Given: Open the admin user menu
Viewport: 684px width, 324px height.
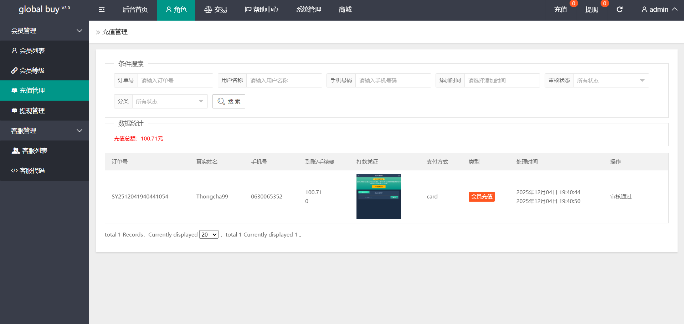Looking at the screenshot, I should (659, 10).
